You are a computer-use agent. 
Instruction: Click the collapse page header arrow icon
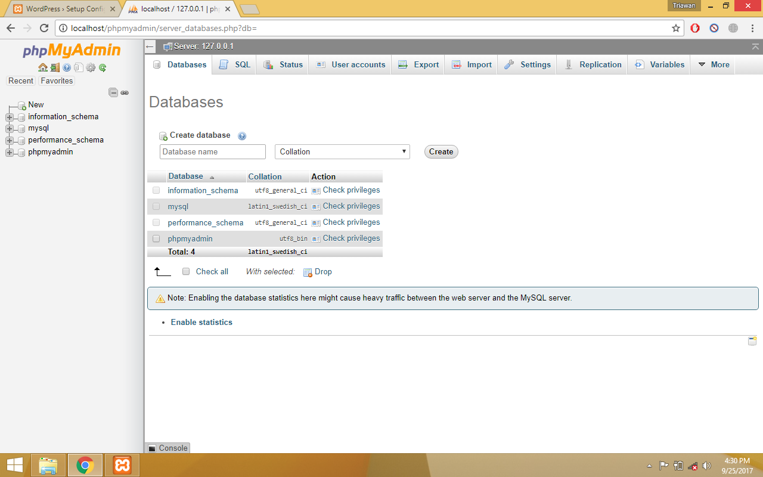pos(756,47)
